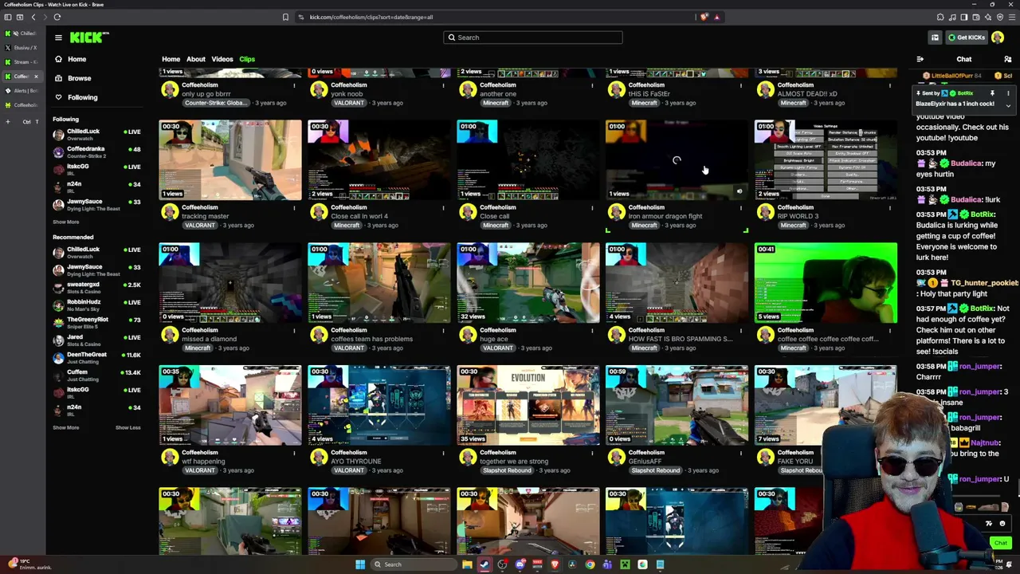Click the address bar URL
The width and height of the screenshot is (1020, 574).
[371, 17]
